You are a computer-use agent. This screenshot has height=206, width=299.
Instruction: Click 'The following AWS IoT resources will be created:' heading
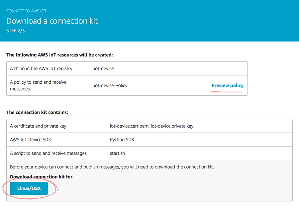pyautogui.click(x=59, y=55)
